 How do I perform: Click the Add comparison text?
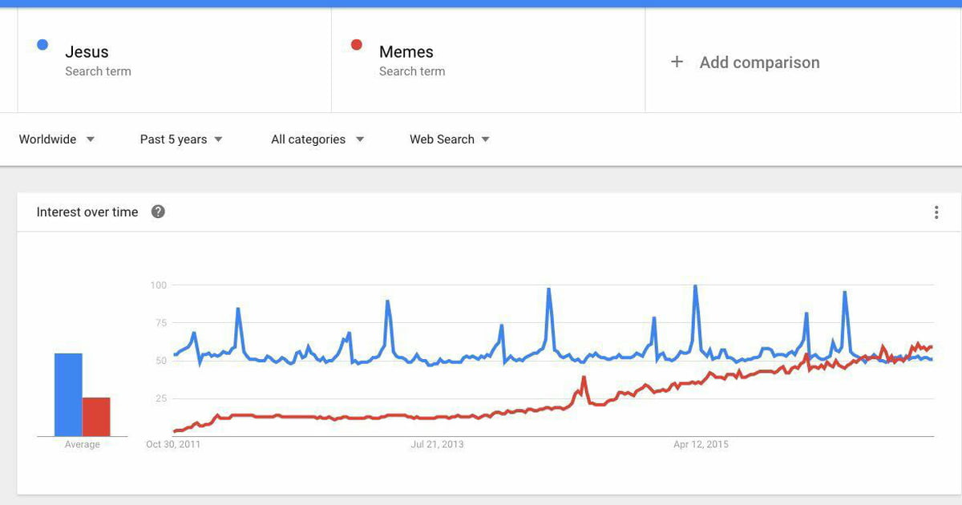pyautogui.click(x=759, y=63)
